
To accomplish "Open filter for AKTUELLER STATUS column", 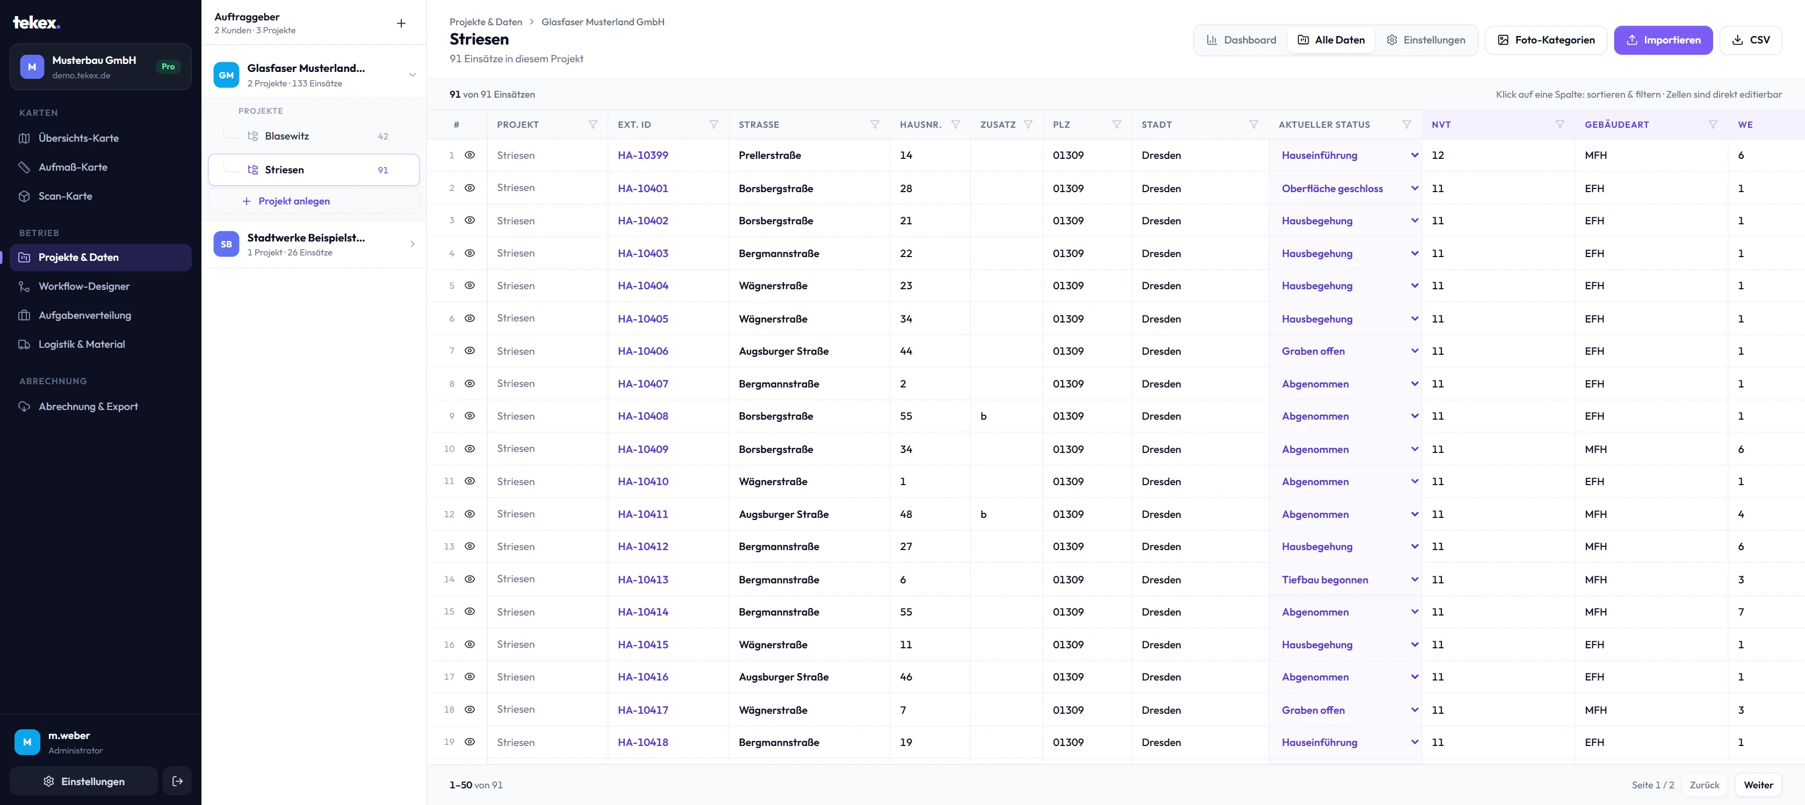I will point(1406,125).
